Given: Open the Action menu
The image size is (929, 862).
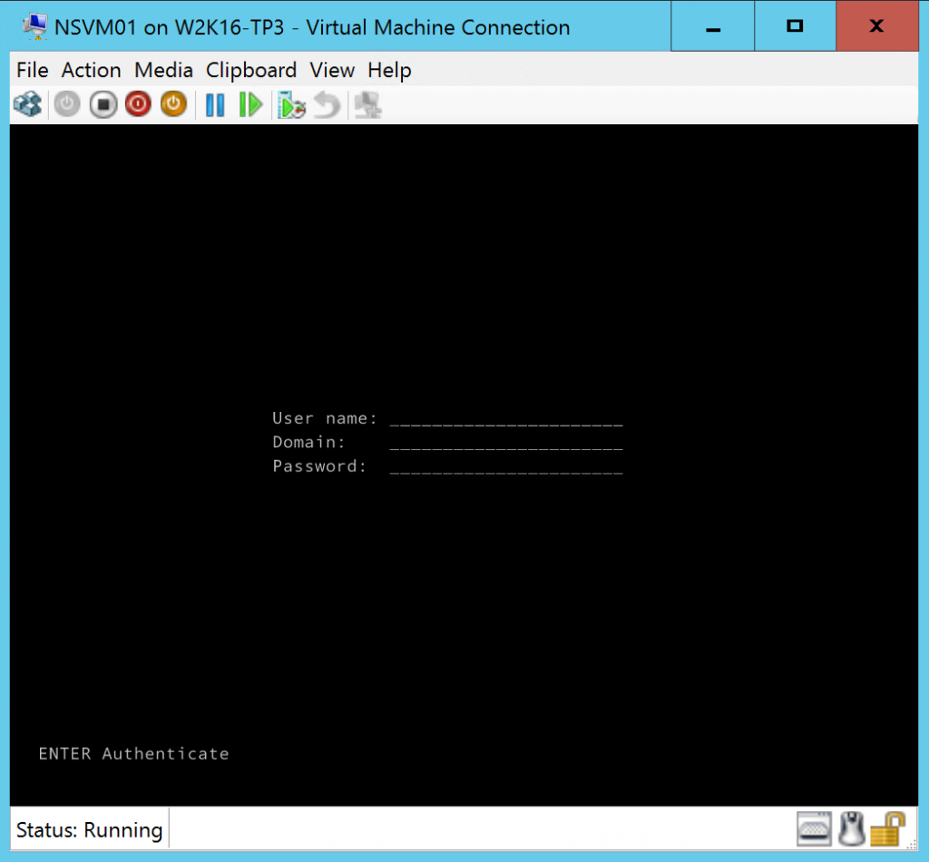Looking at the screenshot, I should 92,71.
